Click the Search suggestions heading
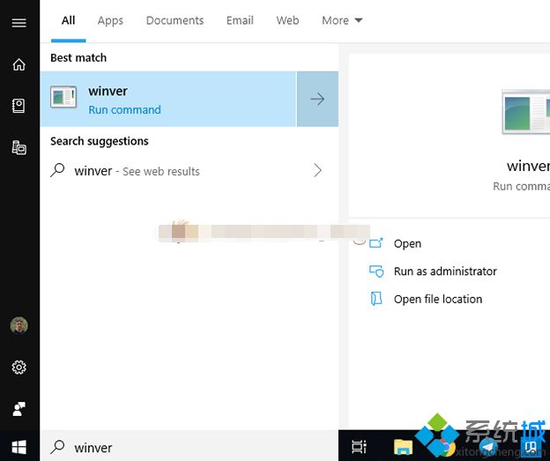Viewport: 550px width, 461px height. (x=100, y=141)
